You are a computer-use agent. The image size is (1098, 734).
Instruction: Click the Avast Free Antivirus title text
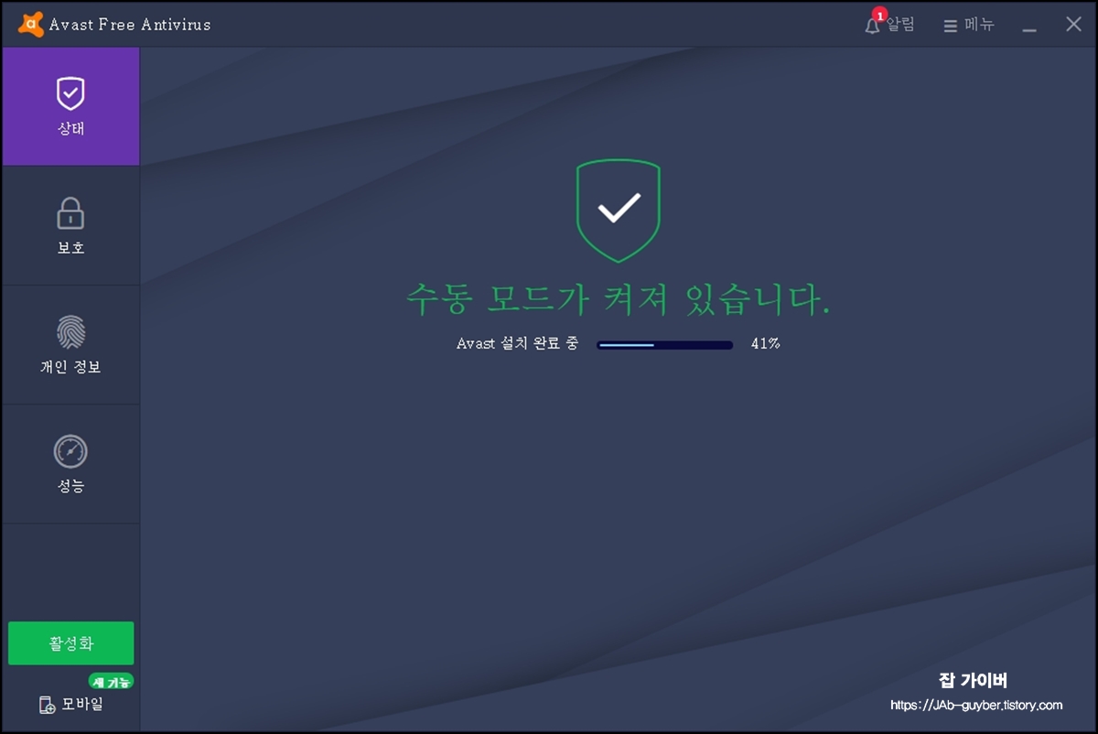pos(130,25)
